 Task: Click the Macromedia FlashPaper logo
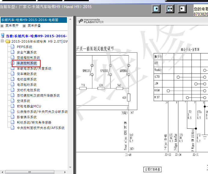tap(91, 21)
